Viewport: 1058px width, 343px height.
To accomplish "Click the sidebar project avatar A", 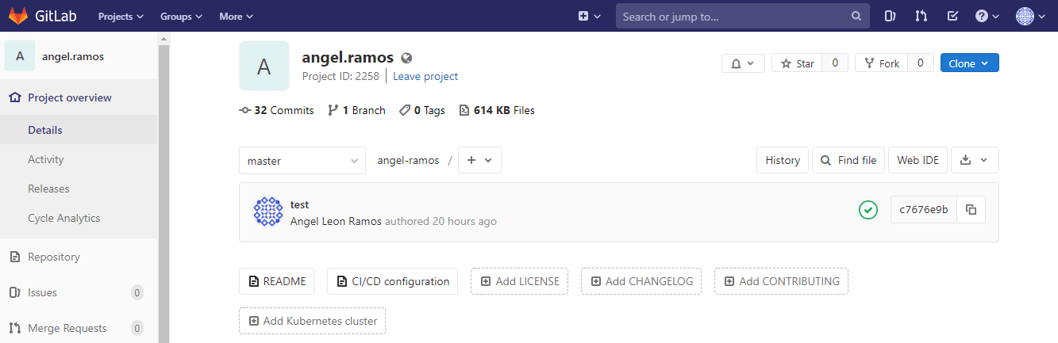I will pos(20,56).
